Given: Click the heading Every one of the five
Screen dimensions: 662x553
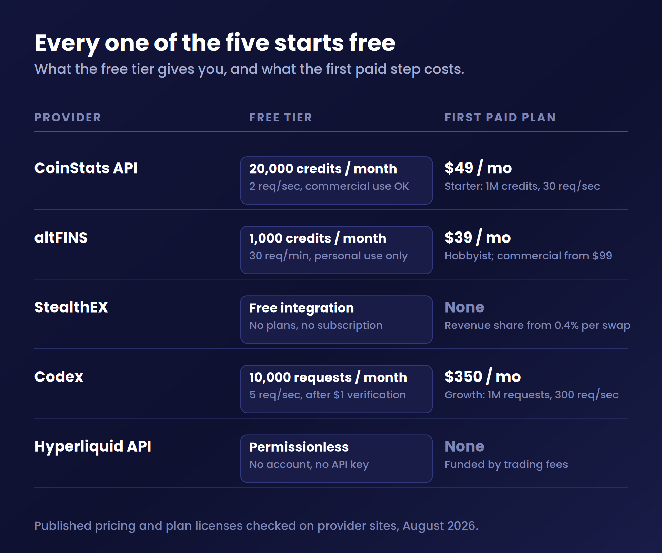Looking at the screenshot, I should click(x=215, y=43).
